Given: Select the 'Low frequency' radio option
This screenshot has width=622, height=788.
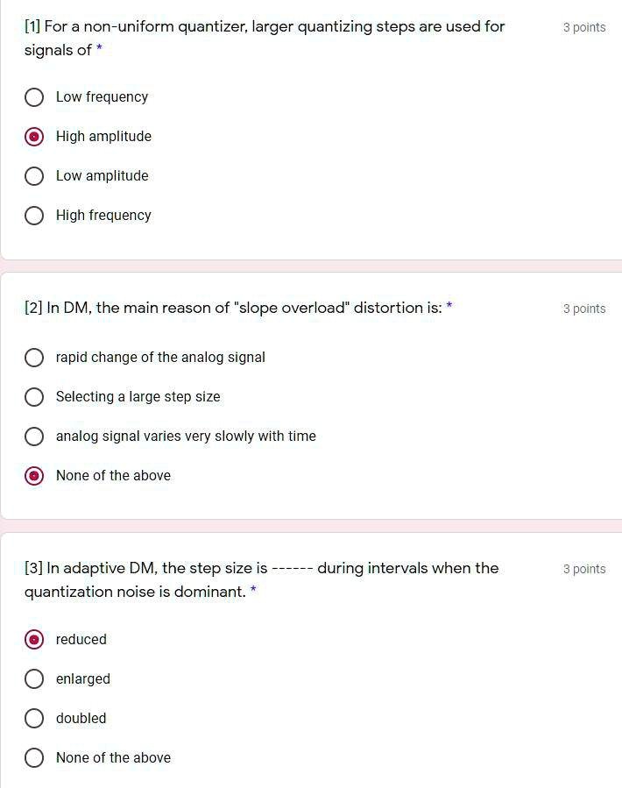Looking at the screenshot, I should coord(34,97).
